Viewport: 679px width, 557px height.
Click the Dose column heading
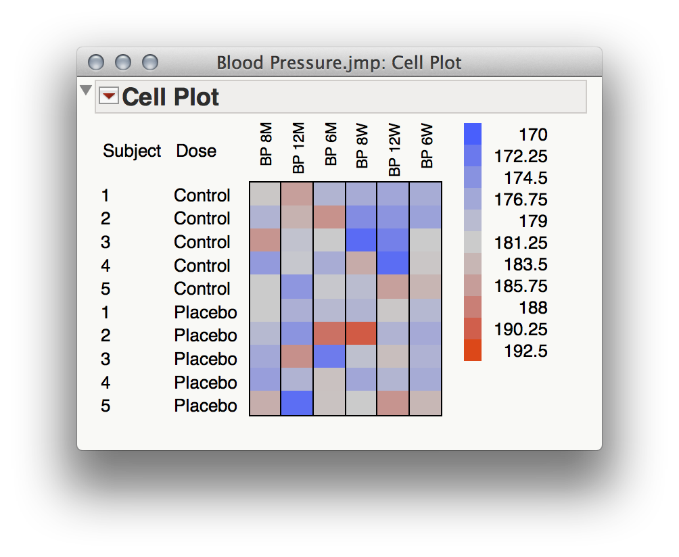pos(197,151)
